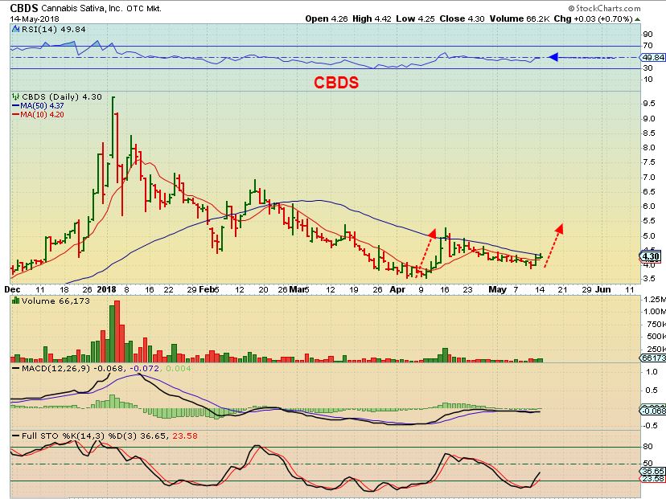
Task: Select the MACD(12,26,9) indicator label
Action: coord(55,369)
